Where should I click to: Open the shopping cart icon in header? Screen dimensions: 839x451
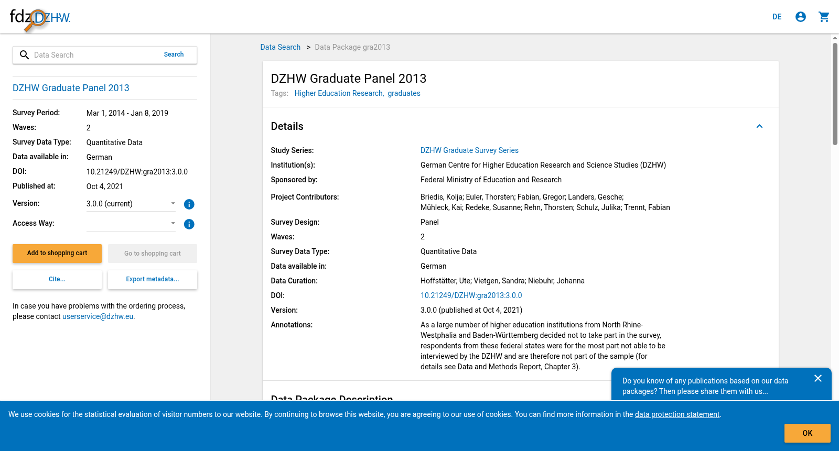point(824,17)
